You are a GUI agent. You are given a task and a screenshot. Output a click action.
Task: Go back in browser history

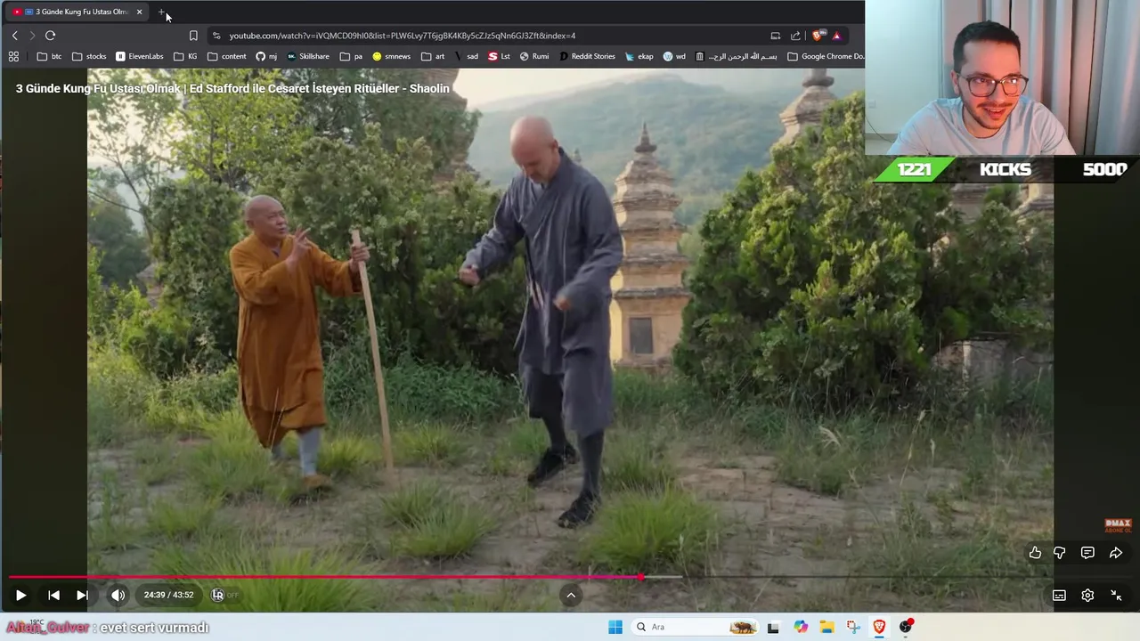14,36
